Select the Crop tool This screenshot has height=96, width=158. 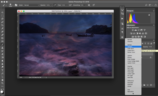2,25
